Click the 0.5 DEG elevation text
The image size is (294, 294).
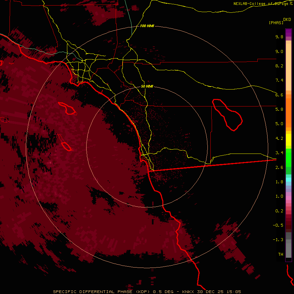click(163, 292)
